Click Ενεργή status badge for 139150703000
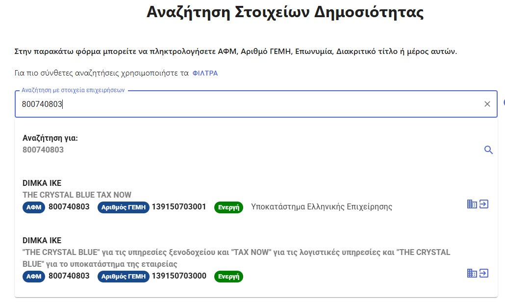The width and height of the screenshot is (505, 306). tap(228, 277)
